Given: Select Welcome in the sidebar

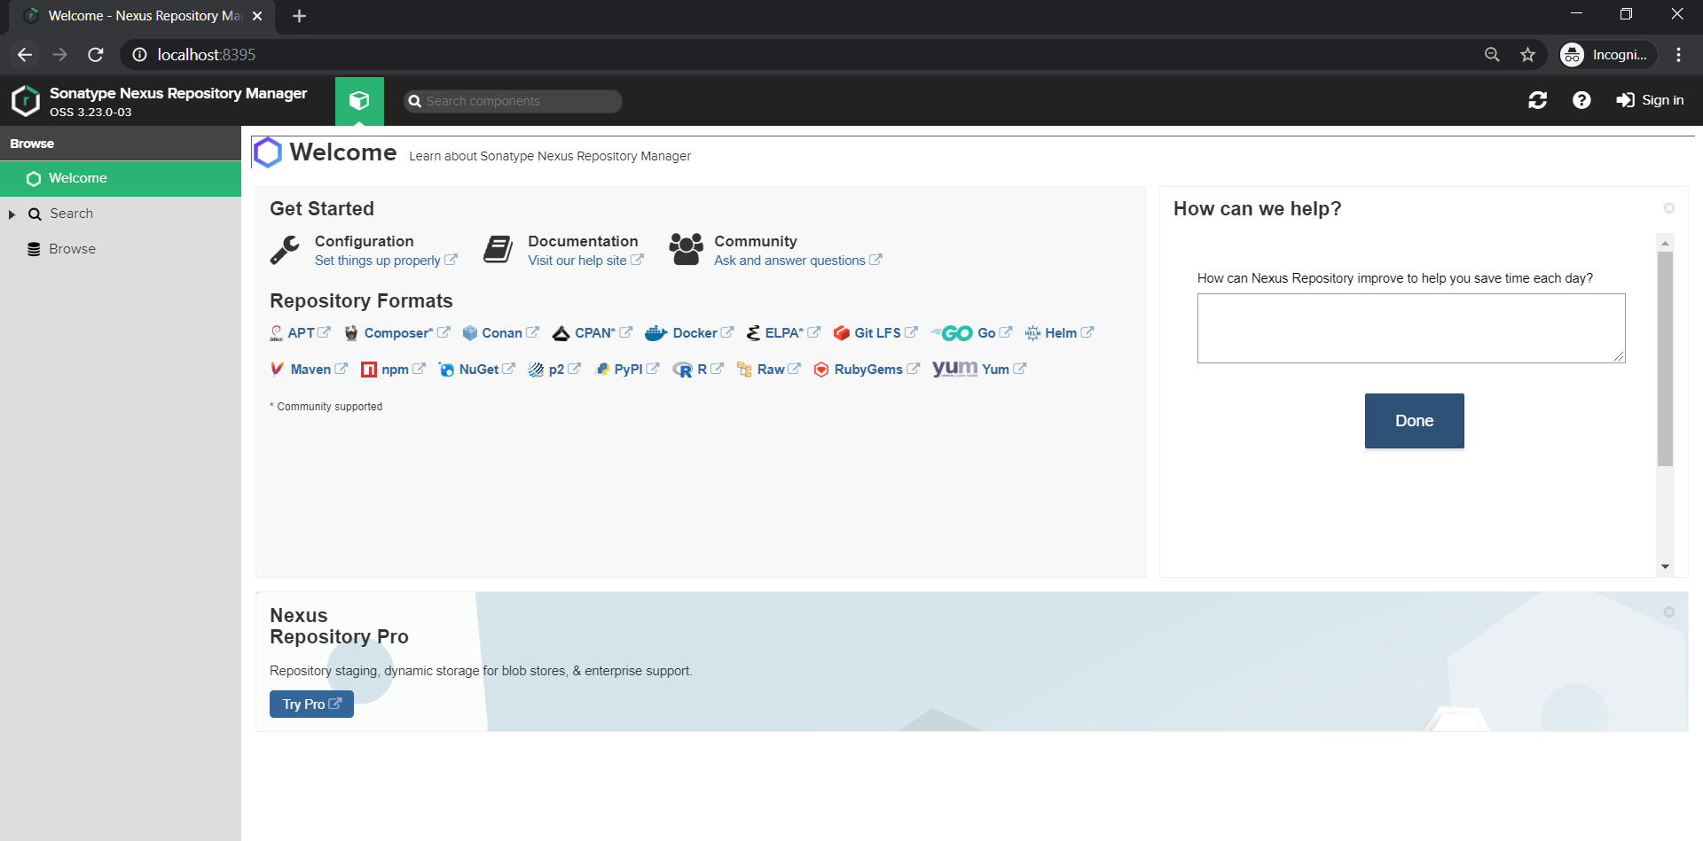Looking at the screenshot, I should tap(77, 178).
